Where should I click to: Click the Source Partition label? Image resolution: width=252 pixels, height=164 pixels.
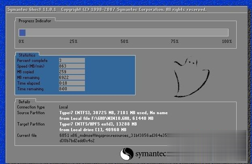pos(31,113)
